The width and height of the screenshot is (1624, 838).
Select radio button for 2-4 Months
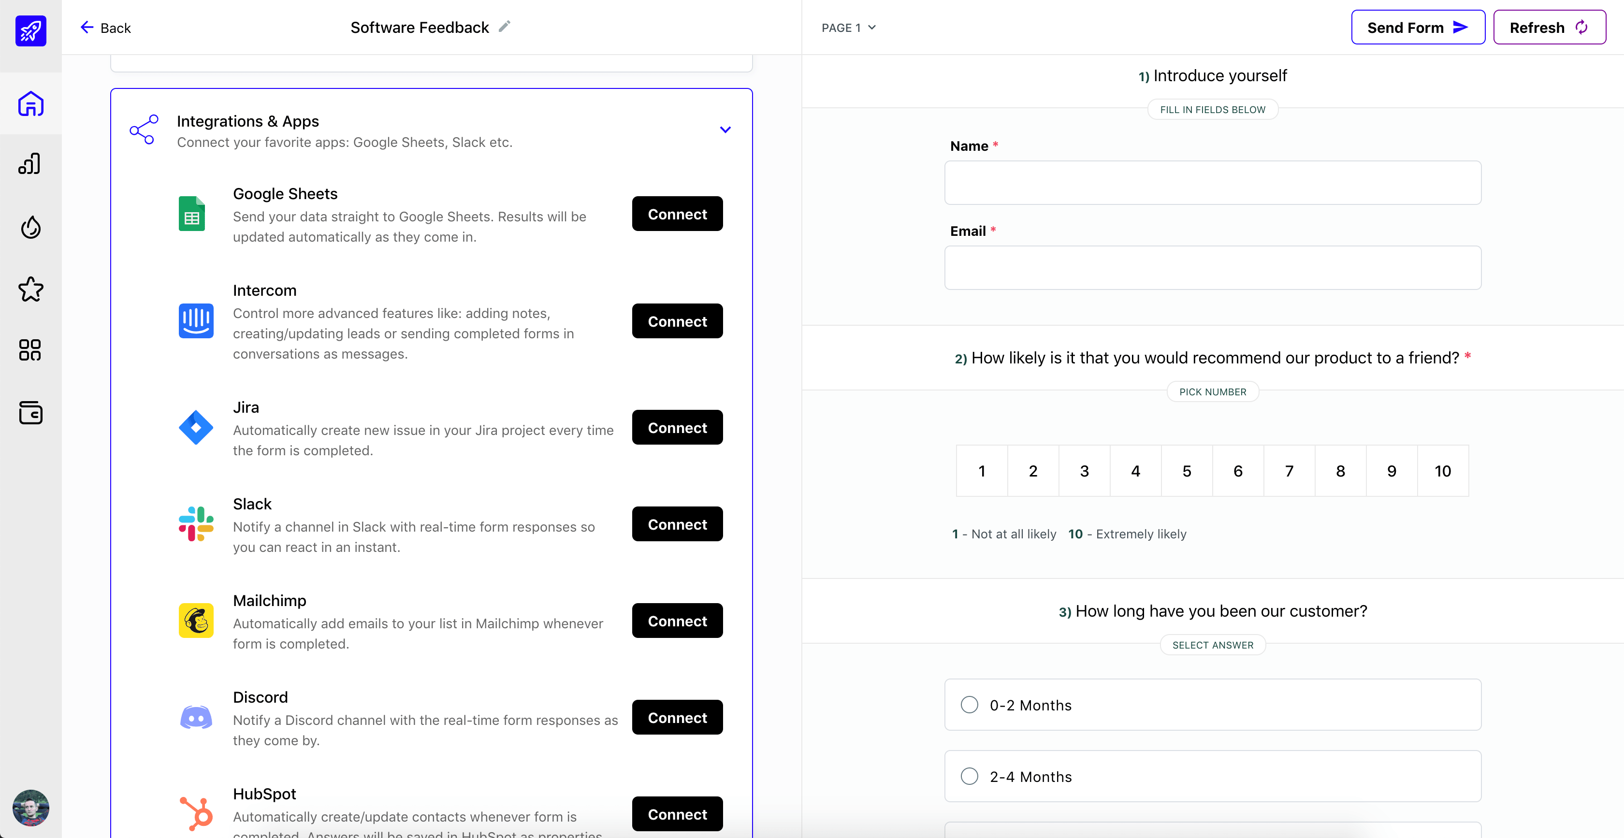(969, 776)
